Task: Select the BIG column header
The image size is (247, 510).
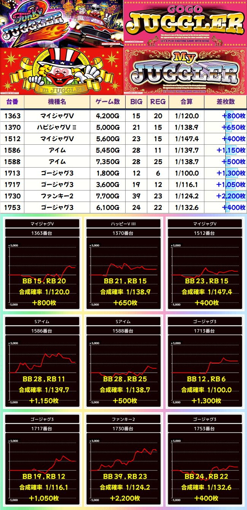Action: coord(136,102)
